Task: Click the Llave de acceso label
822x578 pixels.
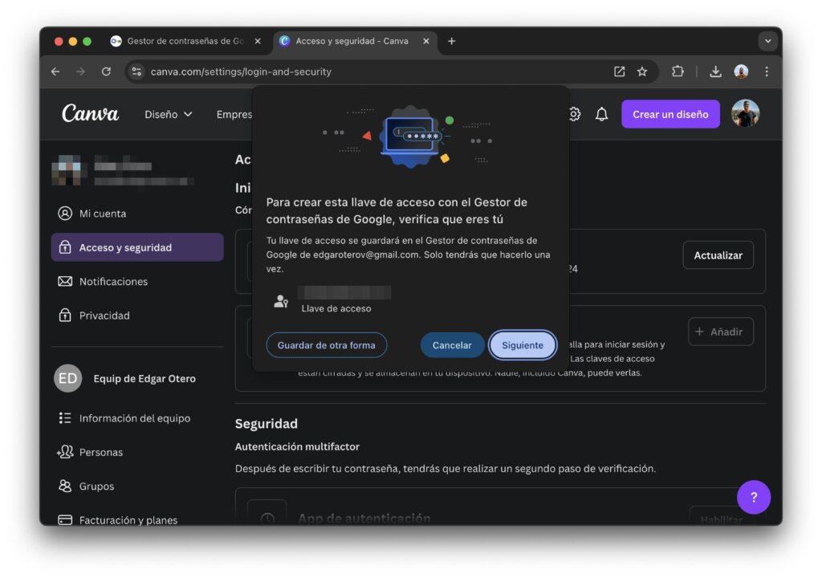Action: 336,308
